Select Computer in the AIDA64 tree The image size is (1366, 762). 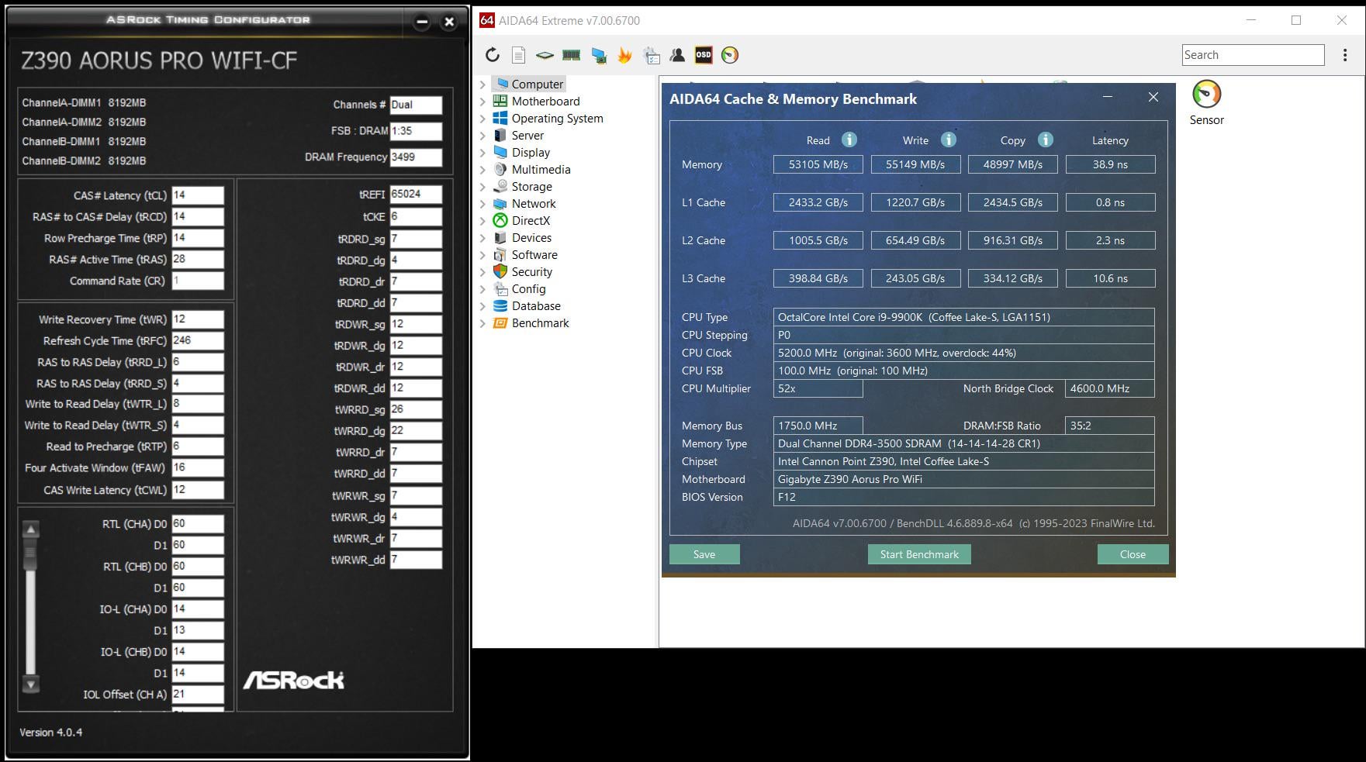(x=537, y=84)
